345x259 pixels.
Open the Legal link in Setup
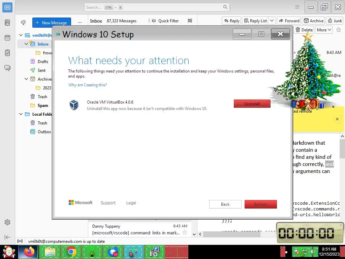131,203
